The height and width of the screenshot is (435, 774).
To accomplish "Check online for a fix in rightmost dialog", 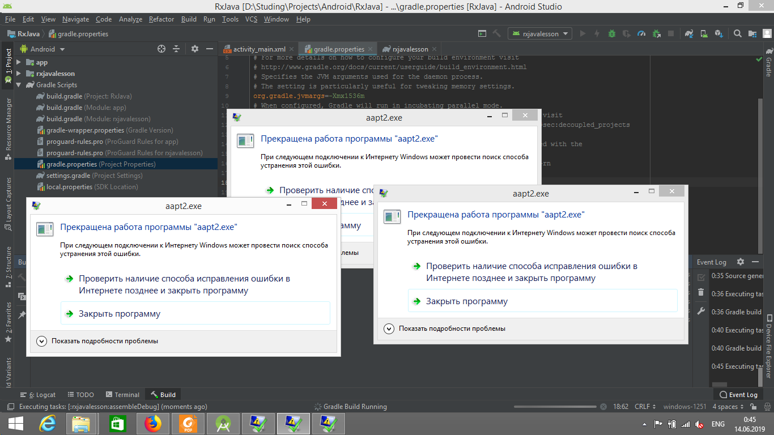I will point(542,272).
